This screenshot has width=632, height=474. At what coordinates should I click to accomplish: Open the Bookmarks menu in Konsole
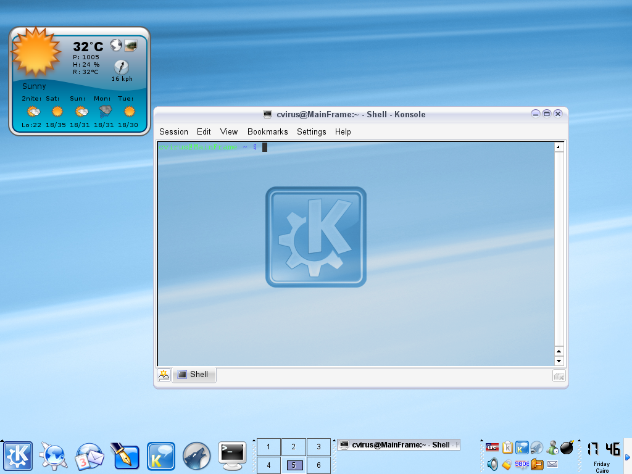[x=267, y=131]
